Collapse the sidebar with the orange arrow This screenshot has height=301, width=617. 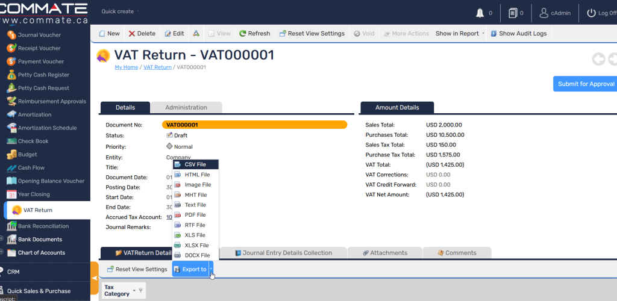[x=95, y=278]
